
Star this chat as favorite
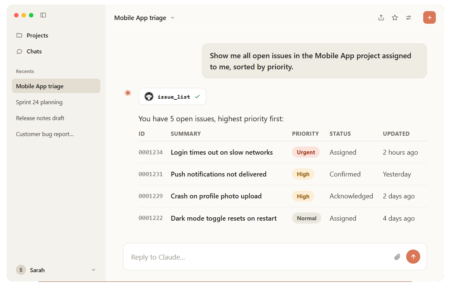[x=395, y=17]
